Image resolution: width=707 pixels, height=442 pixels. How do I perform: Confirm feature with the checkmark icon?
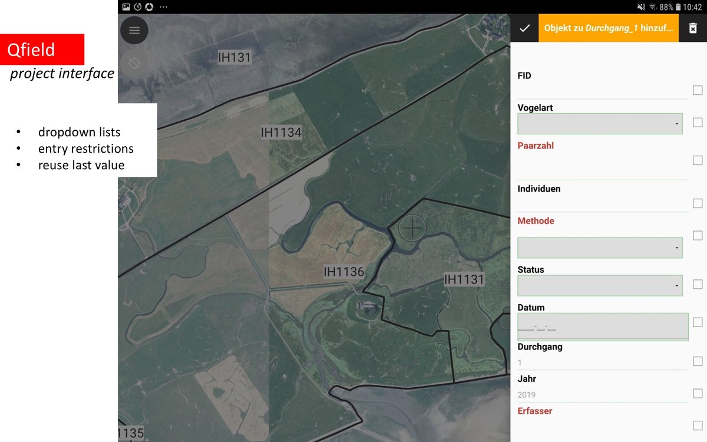[524, 28]
